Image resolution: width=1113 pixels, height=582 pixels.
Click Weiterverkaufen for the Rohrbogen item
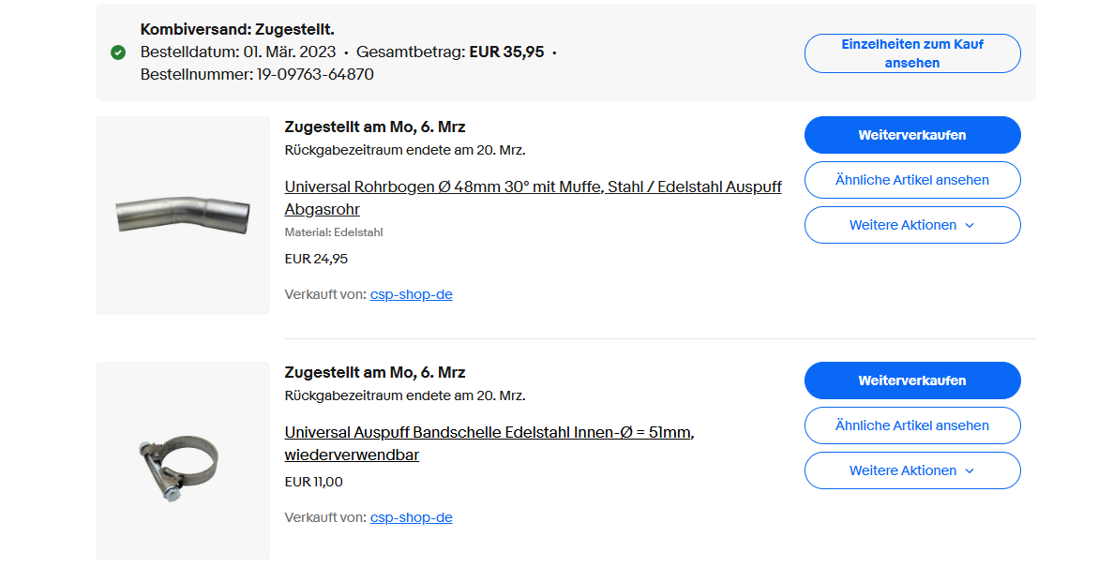[912, 135]
